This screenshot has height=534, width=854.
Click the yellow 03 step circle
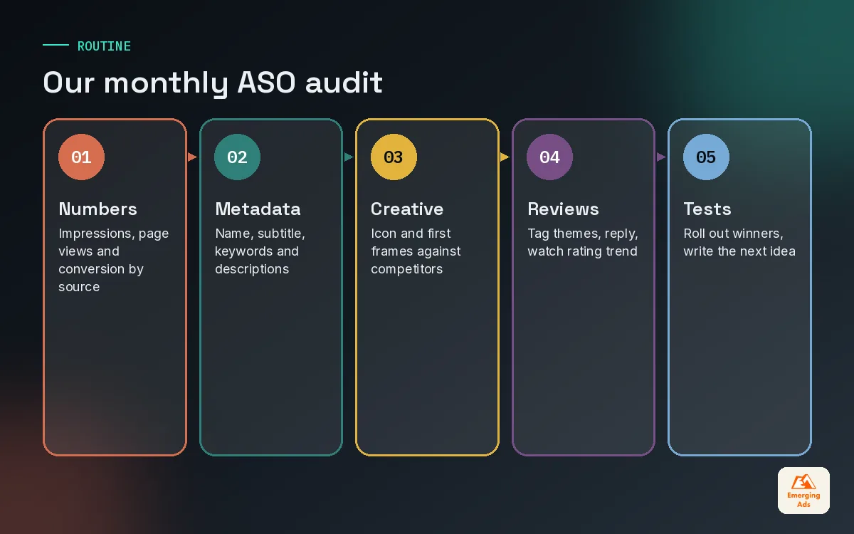394,157
